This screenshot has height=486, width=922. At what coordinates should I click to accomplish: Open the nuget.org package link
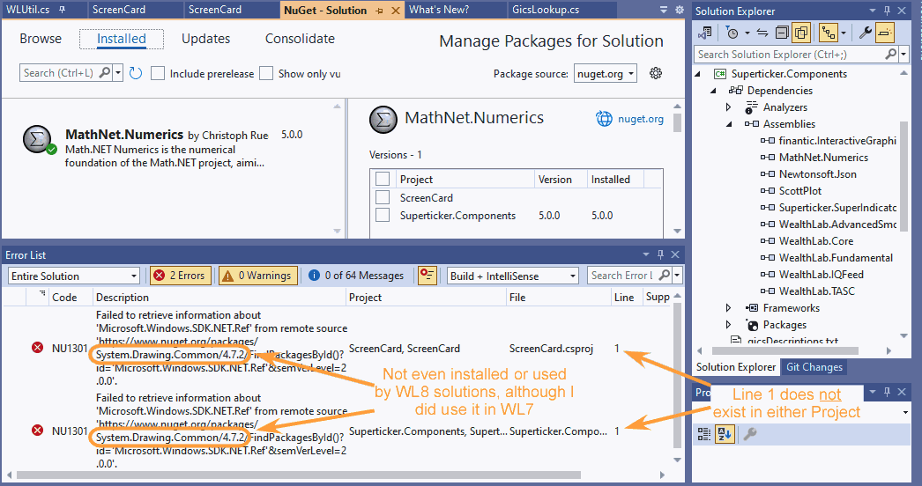pos(629,119)
